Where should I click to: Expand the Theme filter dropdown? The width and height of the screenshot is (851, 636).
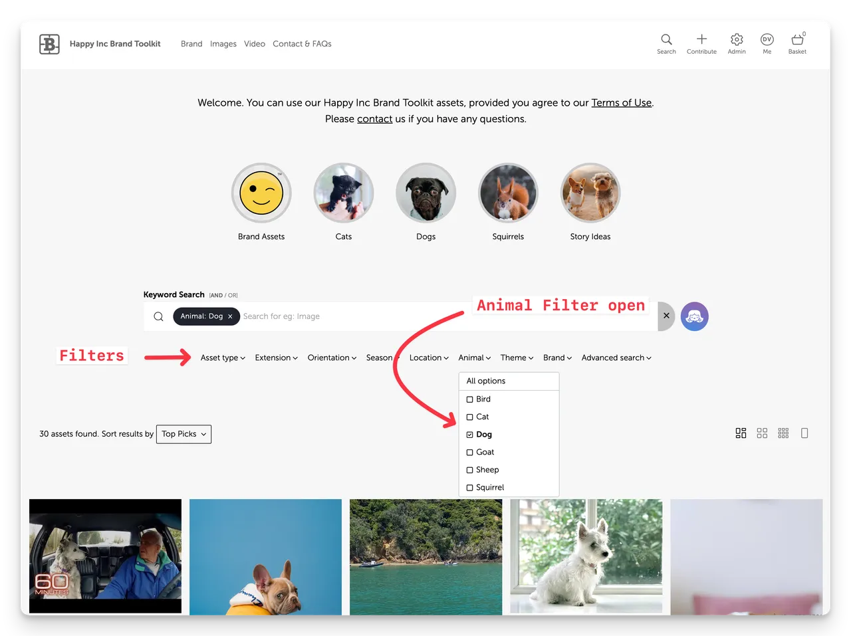coord(517,358)
